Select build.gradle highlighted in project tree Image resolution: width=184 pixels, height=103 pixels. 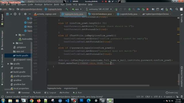pyautogui.click(x=22, y=56)
